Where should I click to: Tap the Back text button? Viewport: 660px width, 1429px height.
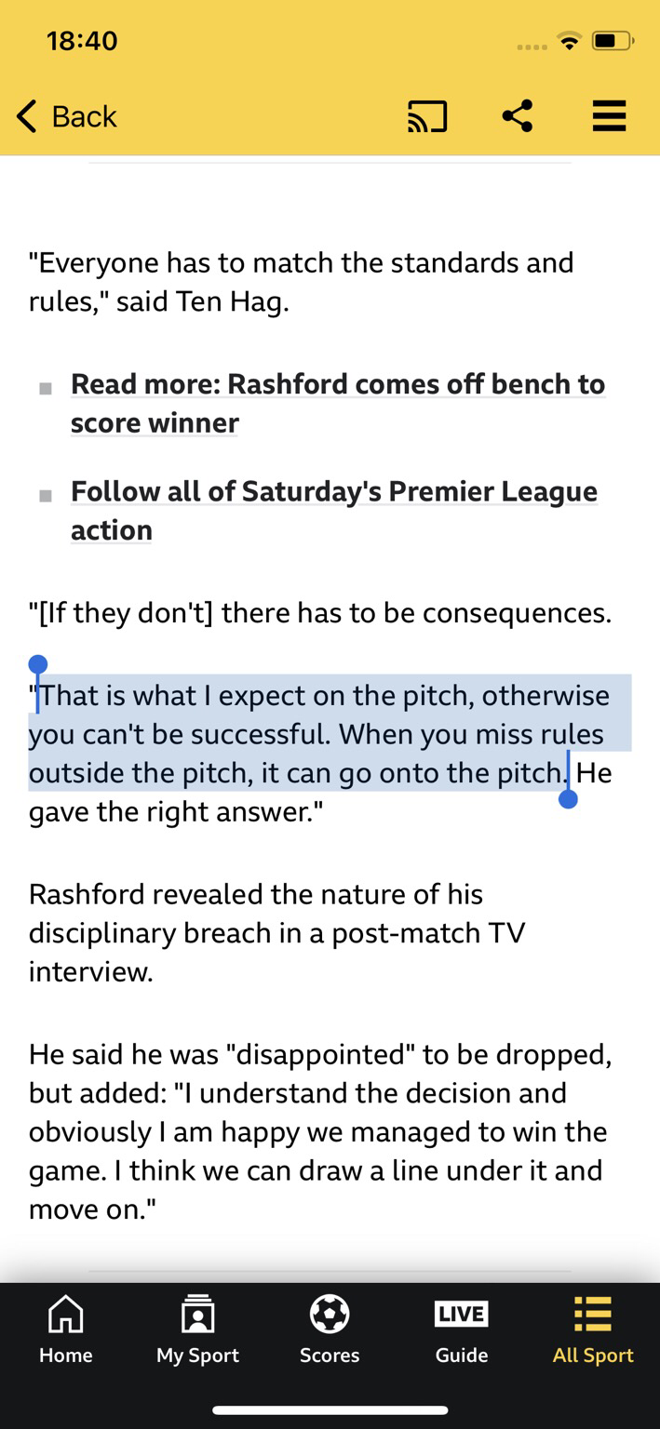coord(84,117)
